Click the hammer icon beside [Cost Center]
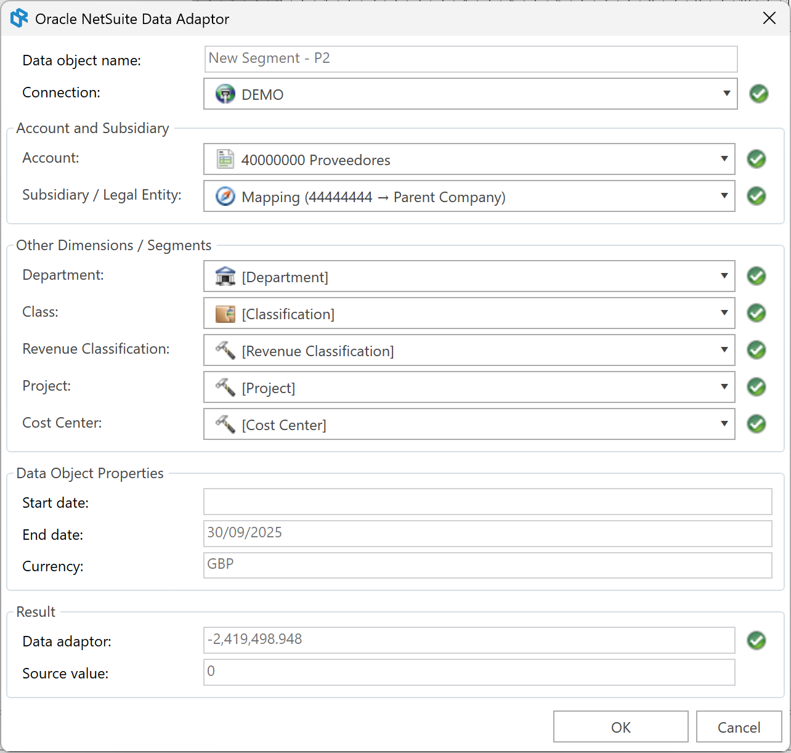Image resolution: width=791 pixels, height=753 pixels. coord(225,425)
